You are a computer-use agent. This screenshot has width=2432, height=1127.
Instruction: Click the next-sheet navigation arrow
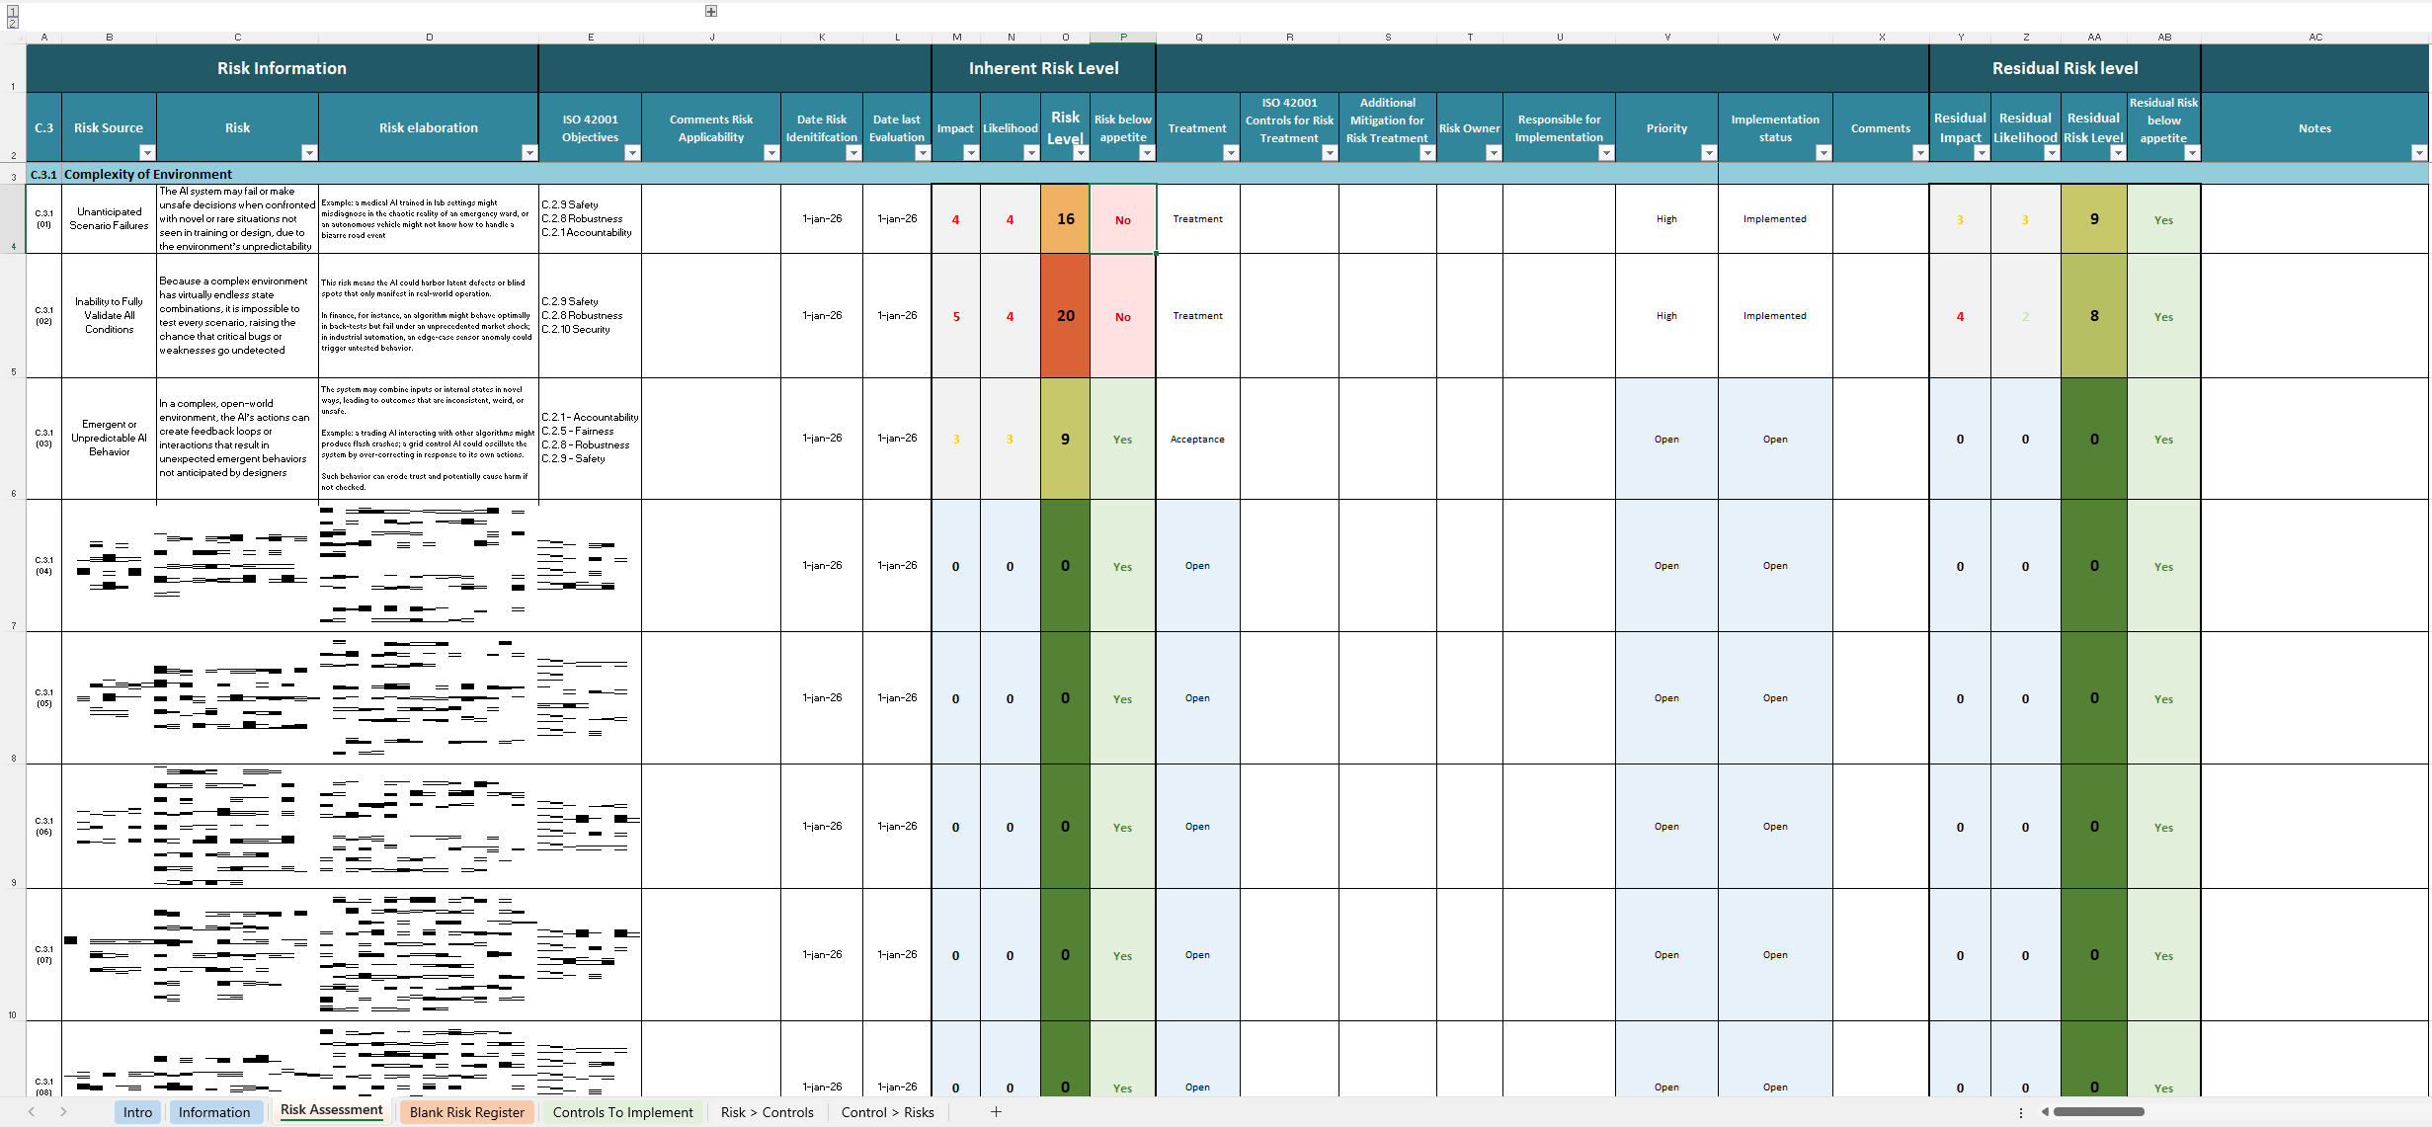pos(63,1112)
